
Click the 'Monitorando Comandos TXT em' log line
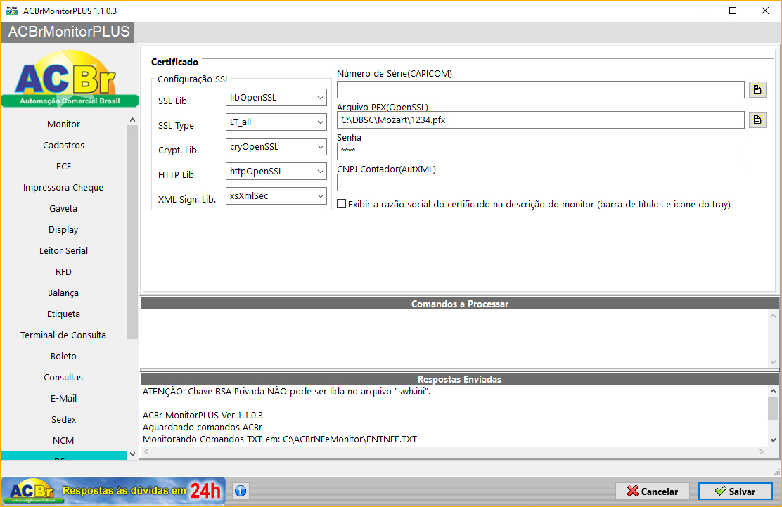[280, 439]
